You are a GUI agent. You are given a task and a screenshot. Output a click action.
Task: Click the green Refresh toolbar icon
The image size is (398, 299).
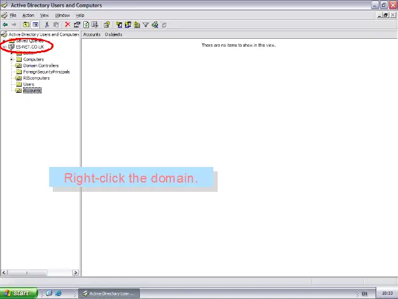(x=86, y=25)
